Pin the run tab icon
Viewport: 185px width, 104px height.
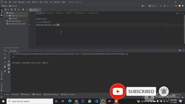[5, 71]
